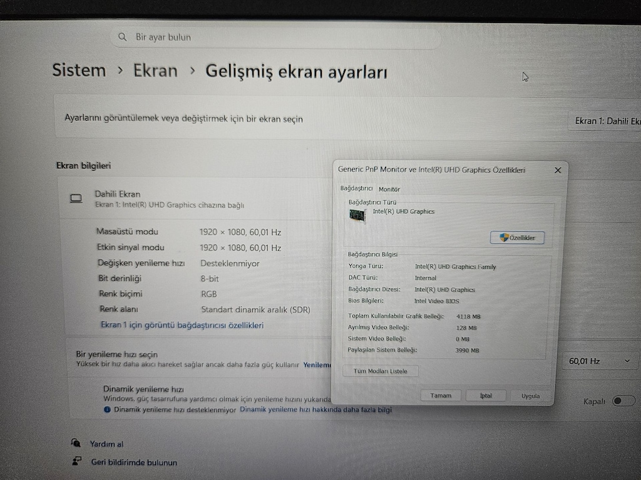Open Ekran 1 için görüntü bağdaştırıcısı özellikleri link

point(182,325)
